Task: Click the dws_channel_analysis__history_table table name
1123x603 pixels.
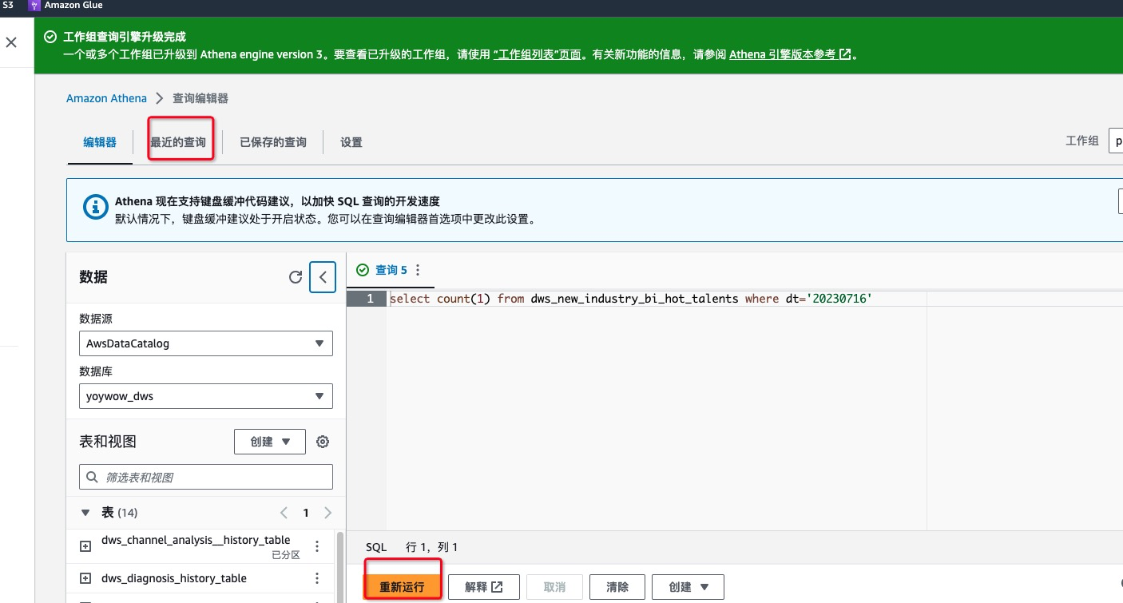Action: pyautogui.click(x=196, y=540)
